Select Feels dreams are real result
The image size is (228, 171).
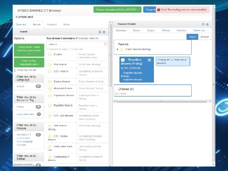pyautogui.click(x=60, y=148)
